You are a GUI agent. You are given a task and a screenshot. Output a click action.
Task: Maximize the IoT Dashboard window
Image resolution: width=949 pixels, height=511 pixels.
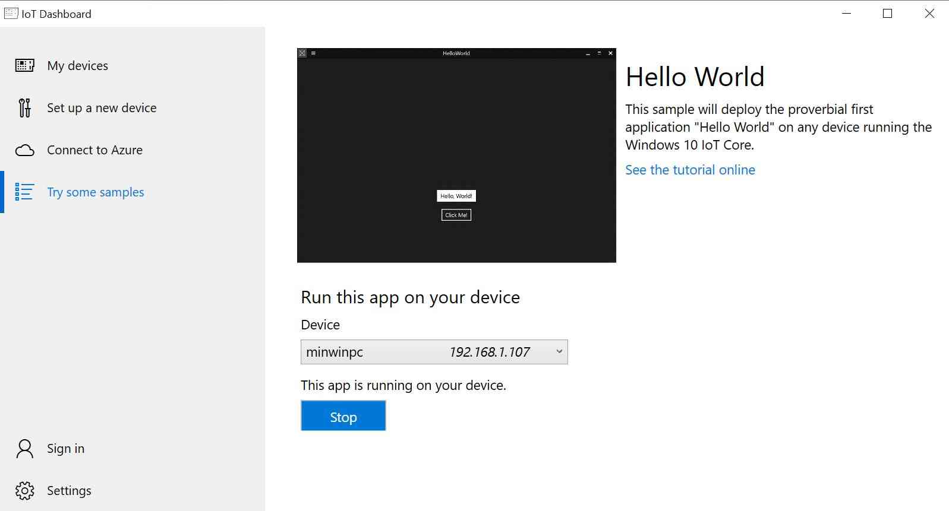(x=888, y=14)
